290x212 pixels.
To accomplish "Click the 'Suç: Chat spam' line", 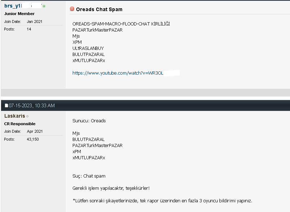I will tap(89, 176).
